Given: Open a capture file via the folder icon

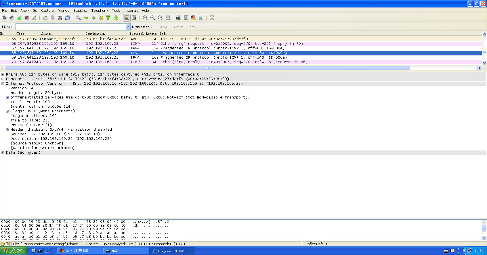Looking at the screenshot, I should click(45, 18).
